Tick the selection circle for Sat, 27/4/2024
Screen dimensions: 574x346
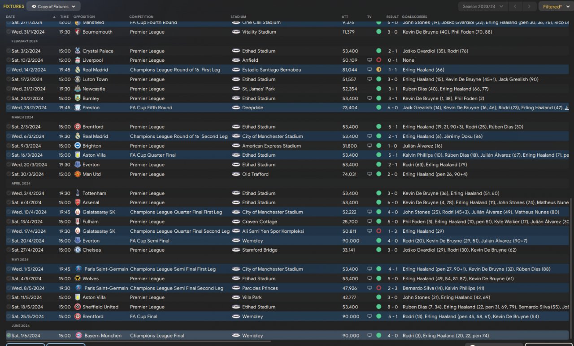(9, 250)
